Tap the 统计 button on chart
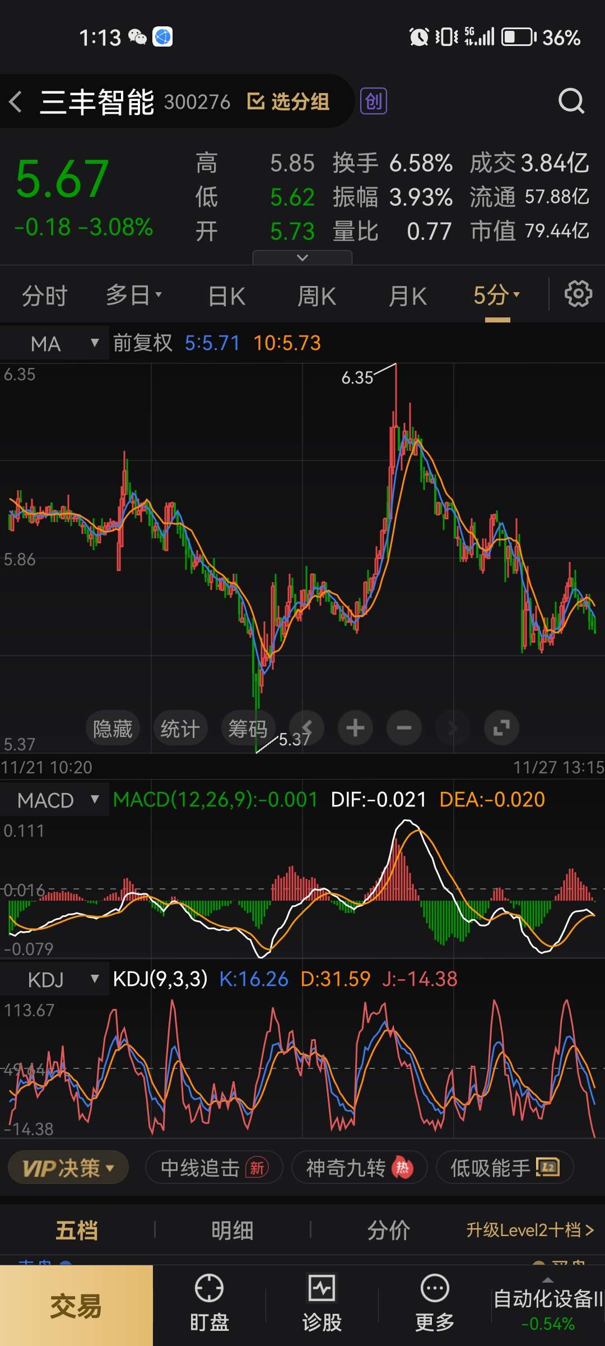 [180, 728]
